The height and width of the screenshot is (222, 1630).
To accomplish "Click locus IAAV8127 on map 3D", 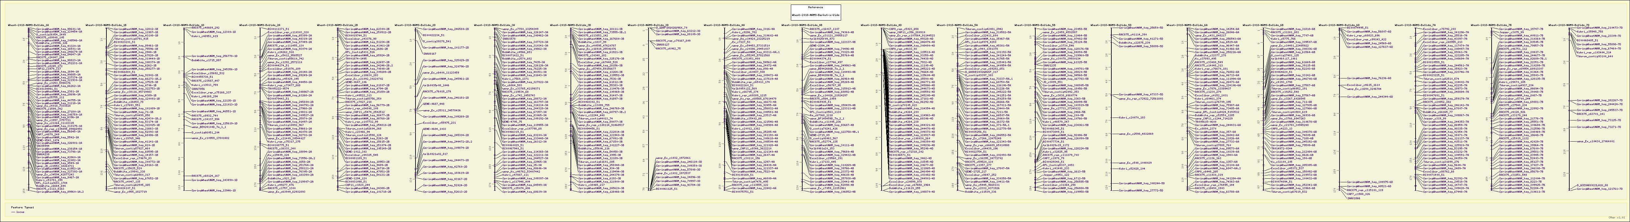I will coord(663,45).
